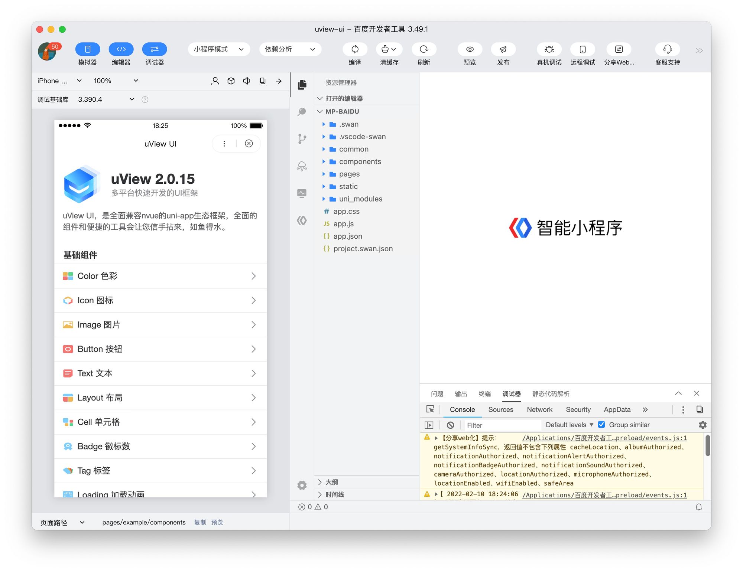Switch to the 问题 problems tab
The width and height of the screenshot is (743, 572).
(437, 394)
